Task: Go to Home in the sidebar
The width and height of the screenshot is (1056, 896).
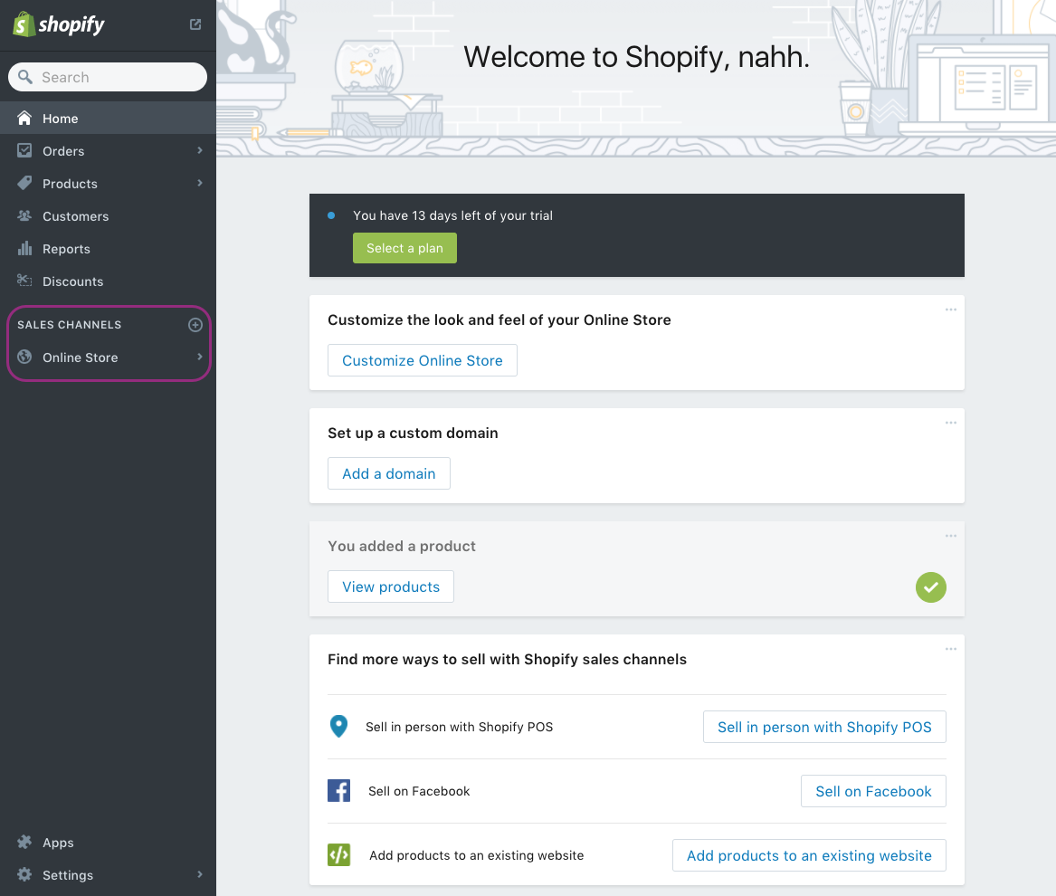Action: (108, 118)
